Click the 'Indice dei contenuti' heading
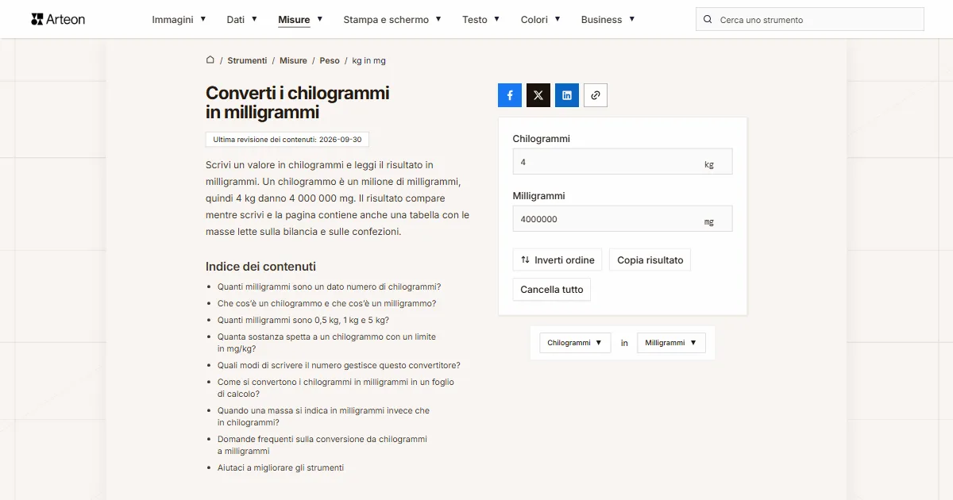 point(260,267)
